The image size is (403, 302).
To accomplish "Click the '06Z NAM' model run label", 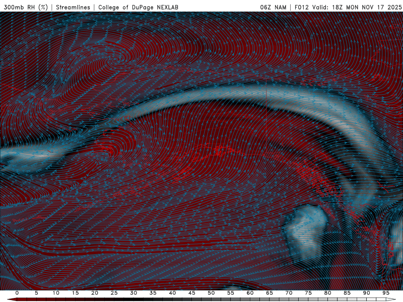I will click(273, 8).
